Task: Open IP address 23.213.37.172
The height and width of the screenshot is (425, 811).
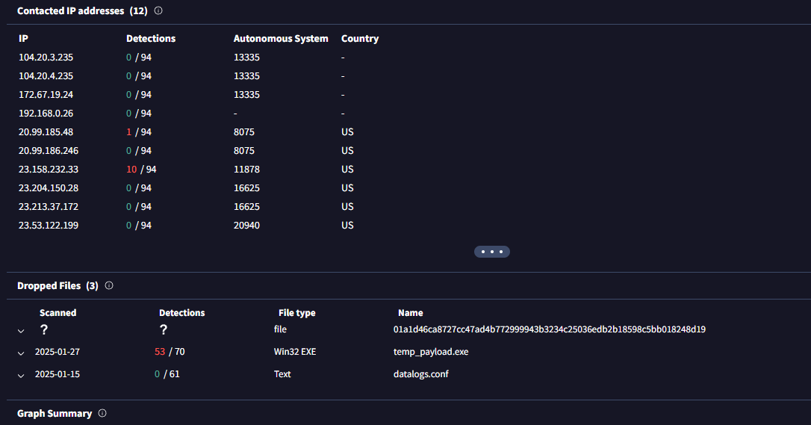Action: tap(49, 206)
